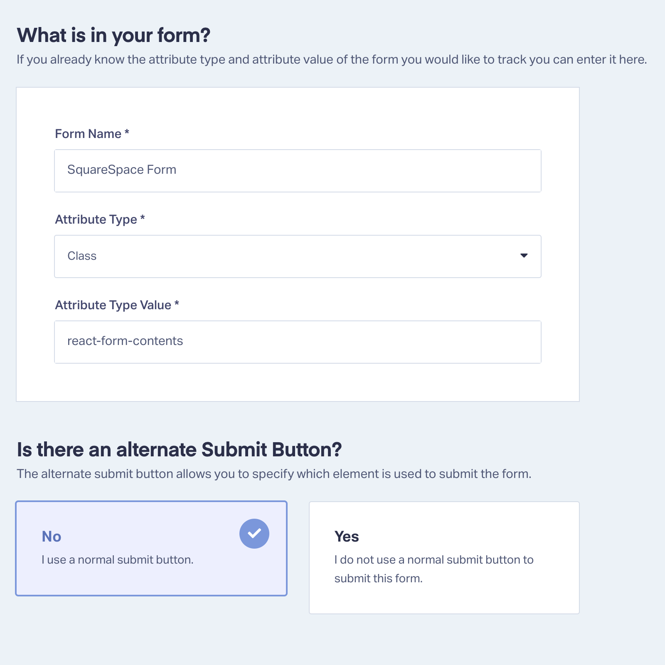Image resolution: width=665 pixels, height=665 pixels.
Task: Click the 'SquareSpace Form' text in the field
Action: pyautogui.click(x=122, y=170)
